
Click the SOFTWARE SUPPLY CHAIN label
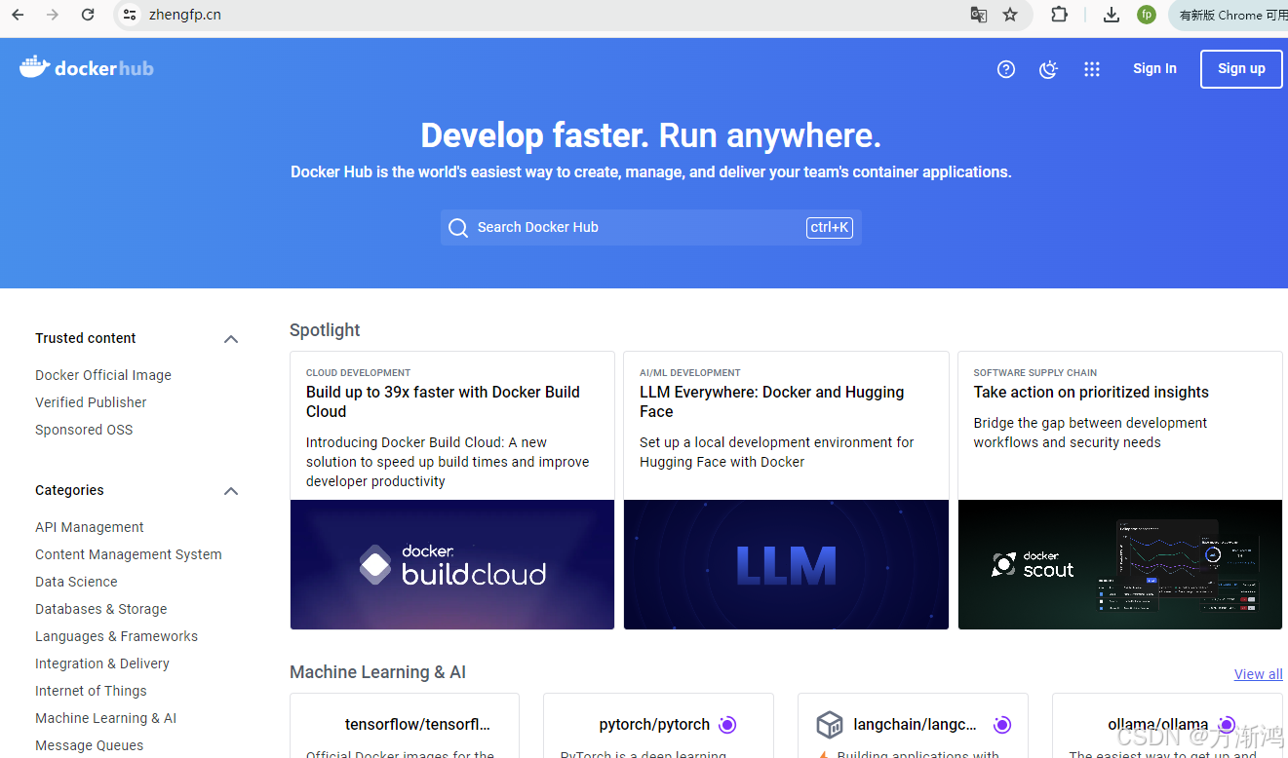pos(1035,372)
